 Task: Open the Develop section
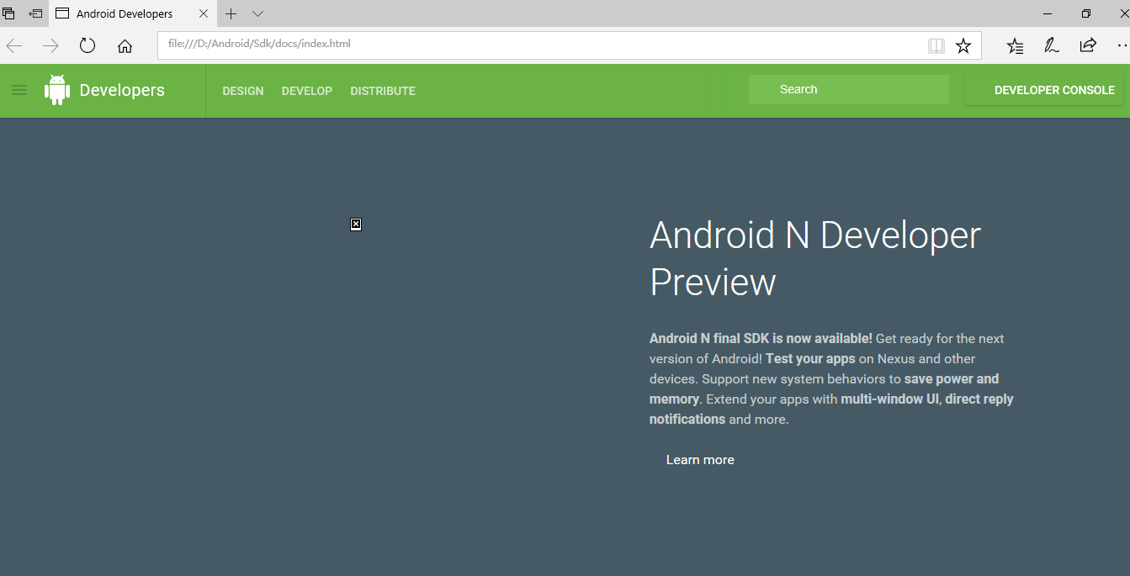pyautogui.click(x=307, y=91)
